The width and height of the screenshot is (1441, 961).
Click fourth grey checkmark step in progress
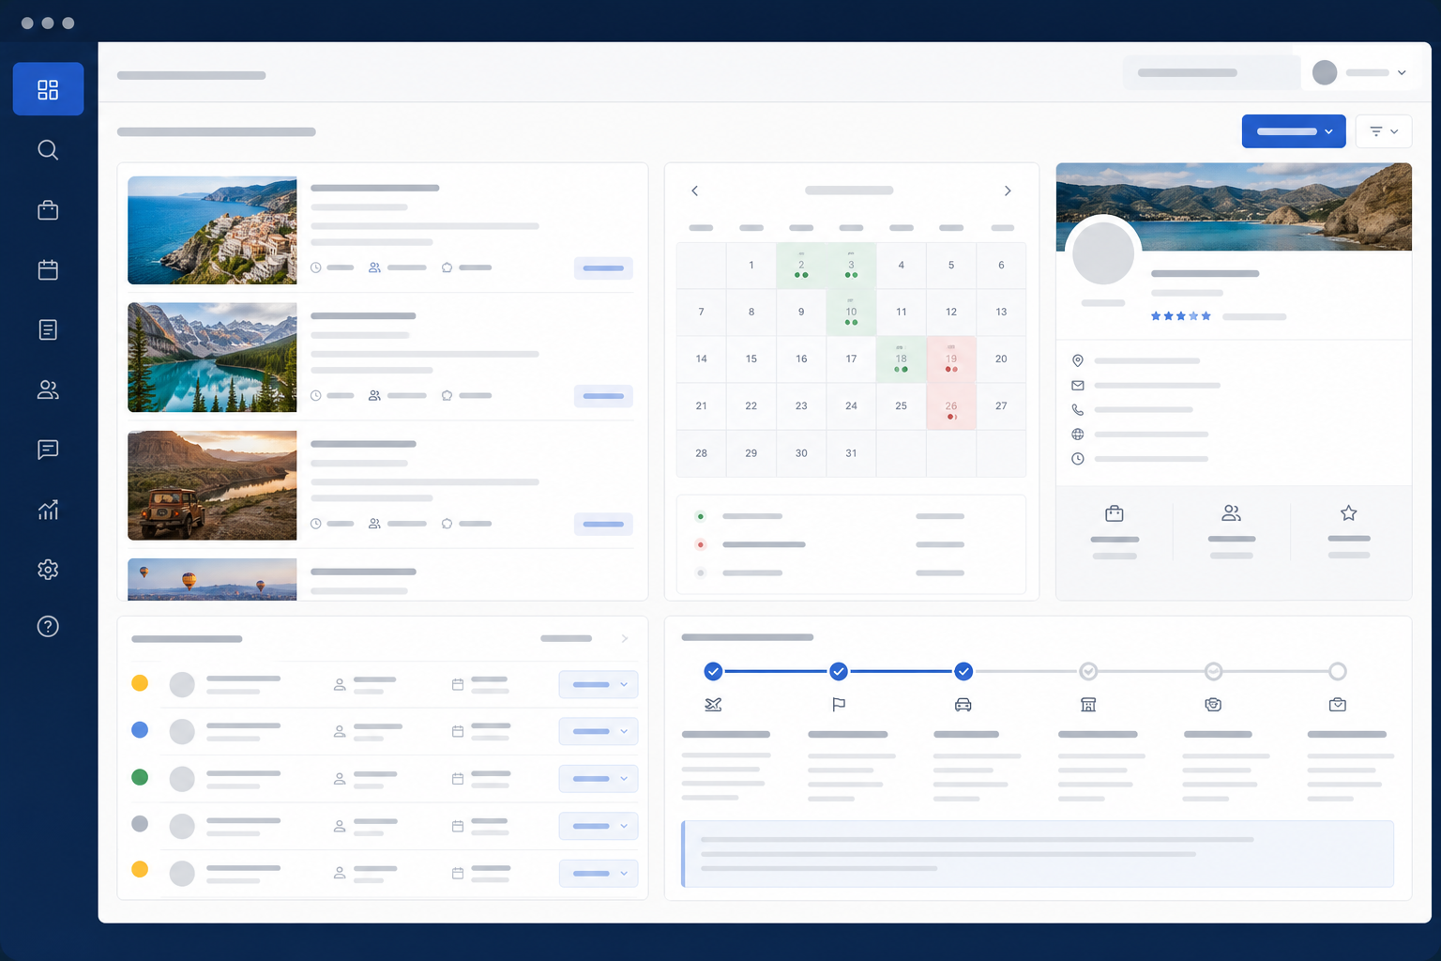pyautogui.click(x=1088, y=671)
